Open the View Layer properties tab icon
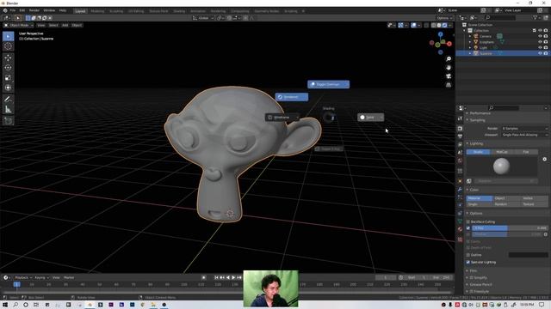551x309 pixels. [460, 144]
